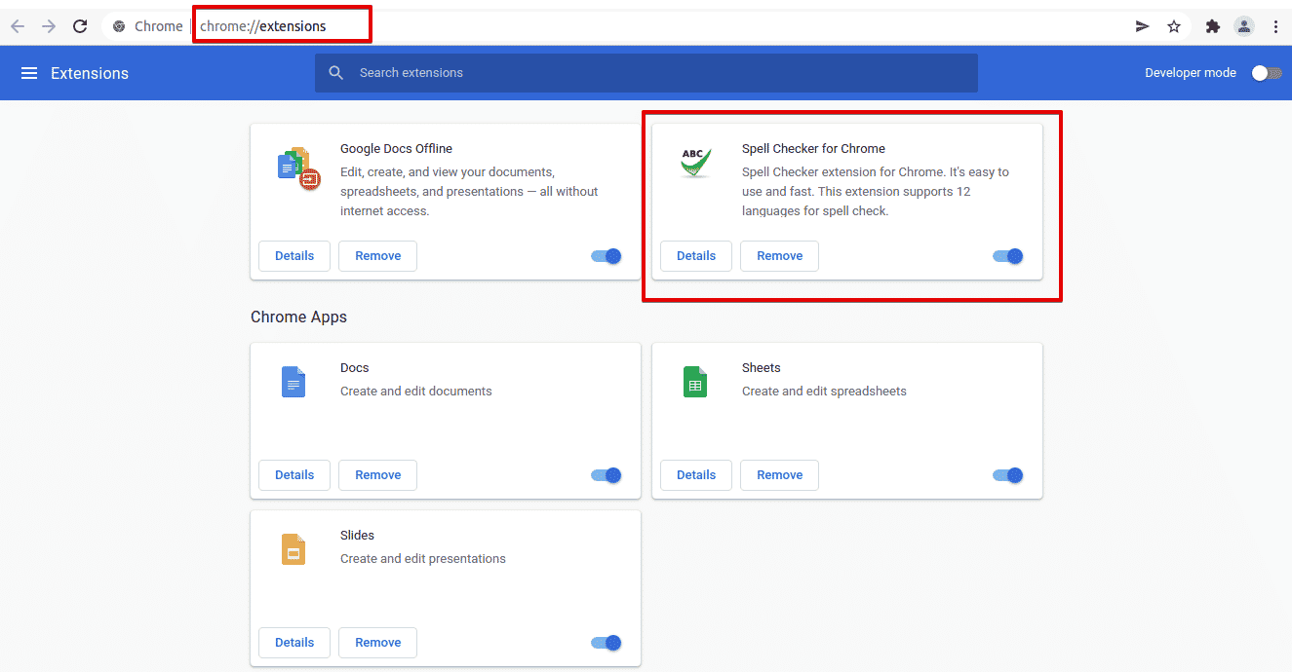Click the send/share icon in address bar
The width and height of the screenshot is (1292, 672).
click(x=1143, y=26)
